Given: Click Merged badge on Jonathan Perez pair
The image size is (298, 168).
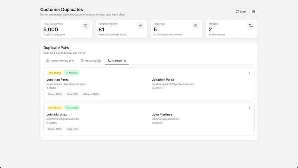Looking at the screenshot, I should tap(72, 73).
